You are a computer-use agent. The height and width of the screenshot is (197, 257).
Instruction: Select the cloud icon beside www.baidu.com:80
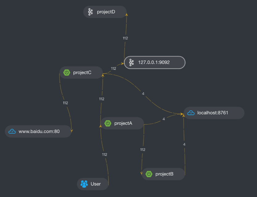pos(12,131)
